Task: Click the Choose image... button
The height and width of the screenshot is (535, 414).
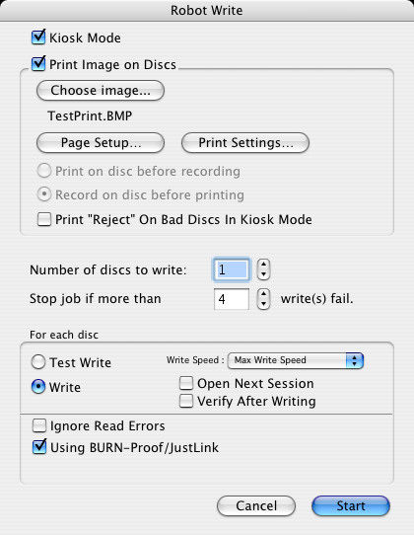Action: (x=101, y=91)
